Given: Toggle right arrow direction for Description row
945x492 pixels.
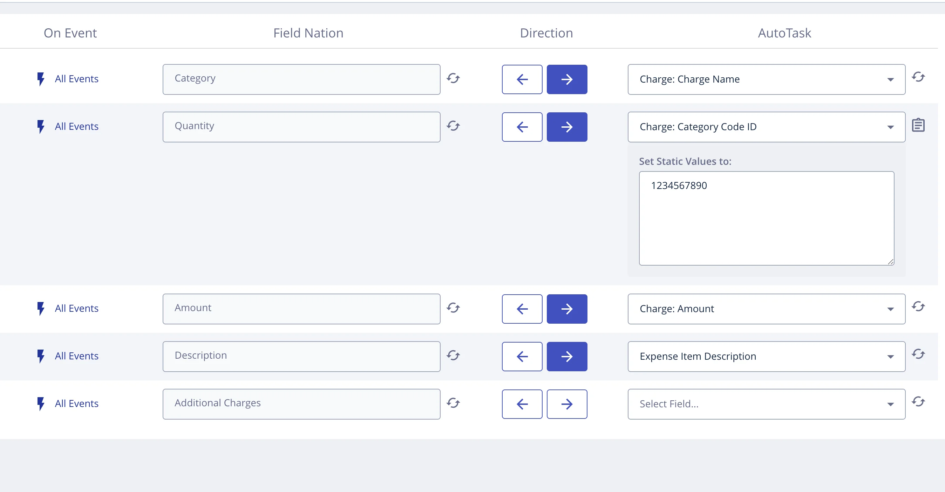Looking at the screenshot, I should click(x=567, y=357).
